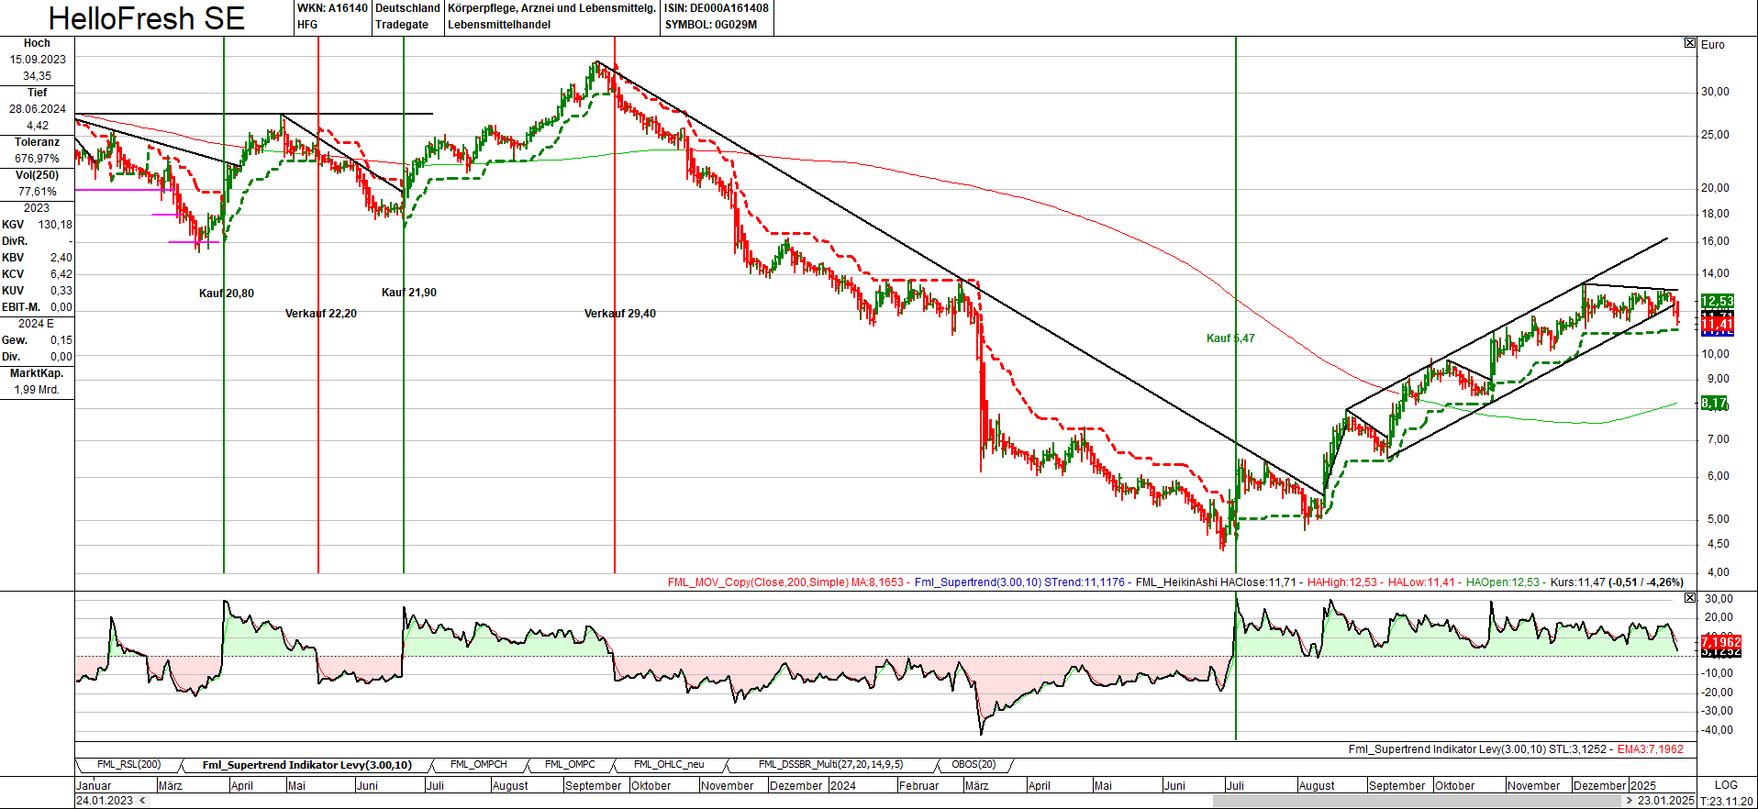
Task: Close the main price chart pane
Action: click(x=1689, y=43)
